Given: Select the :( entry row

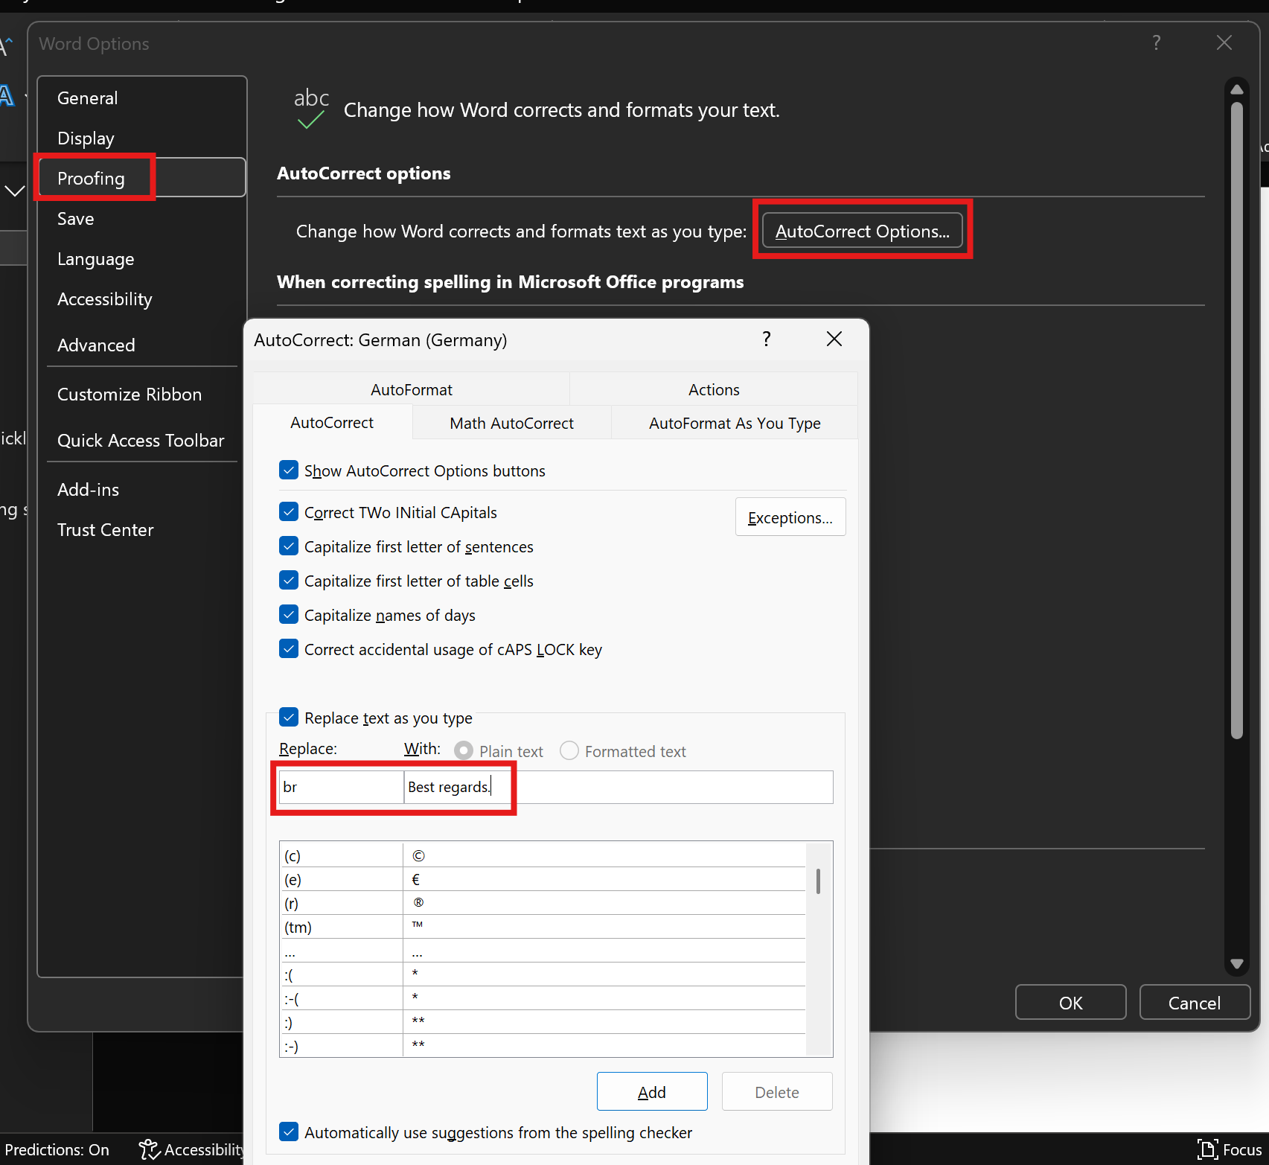Looking at the screenshot, I should 543,974.
